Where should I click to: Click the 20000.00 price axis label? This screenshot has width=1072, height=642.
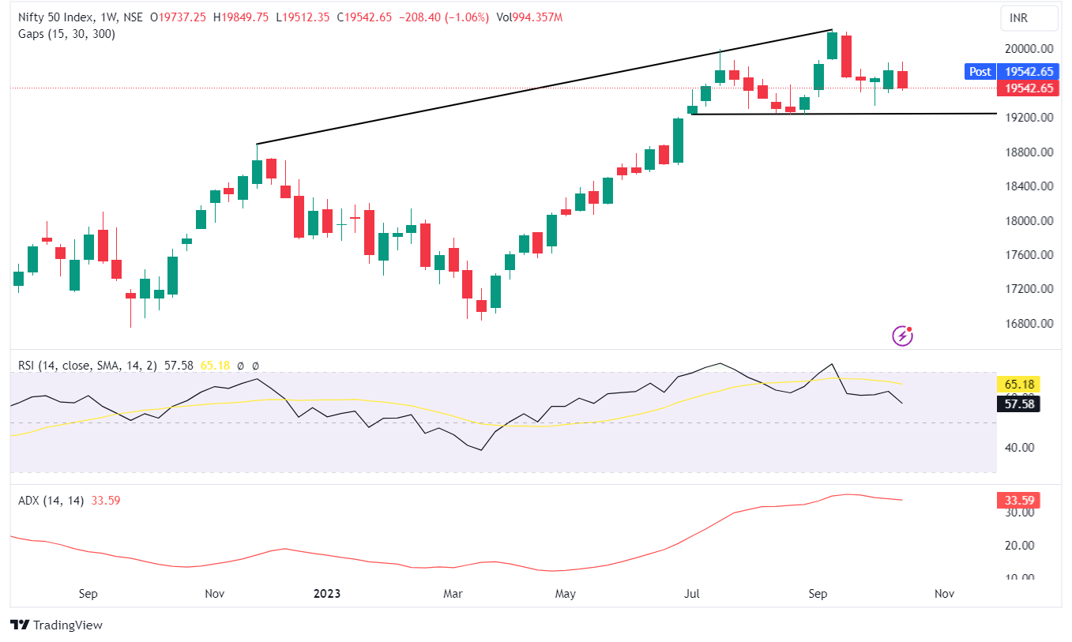pyautogui.click(x=1029, y=48)
